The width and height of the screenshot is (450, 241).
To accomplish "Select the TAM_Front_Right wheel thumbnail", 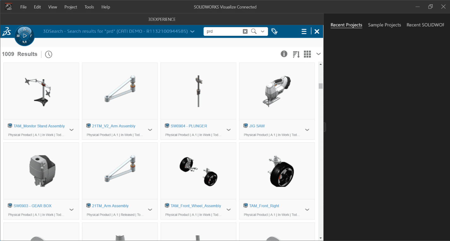I will coord(280,171).
